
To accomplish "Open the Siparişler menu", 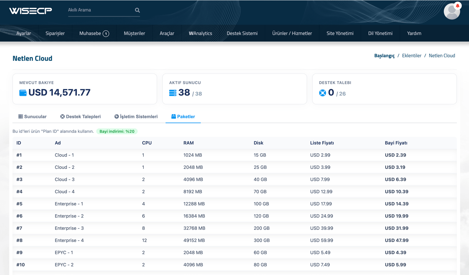I will pyautogui.click(x=55, y=33).
